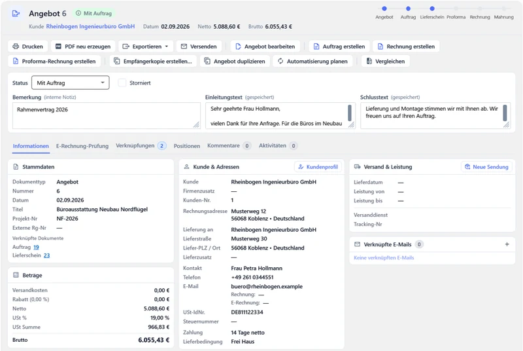Switch to the Positionen tab
The width and height of the screenshot is (523, 351).
(187, 146)
